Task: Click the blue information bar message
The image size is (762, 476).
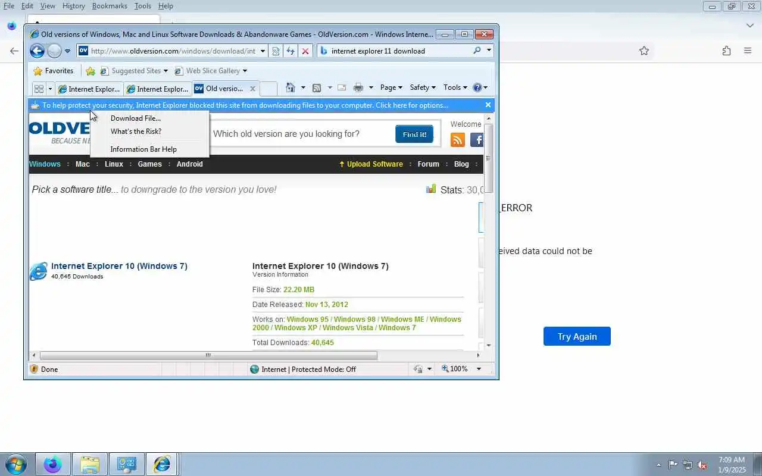Action: (245, 105)
